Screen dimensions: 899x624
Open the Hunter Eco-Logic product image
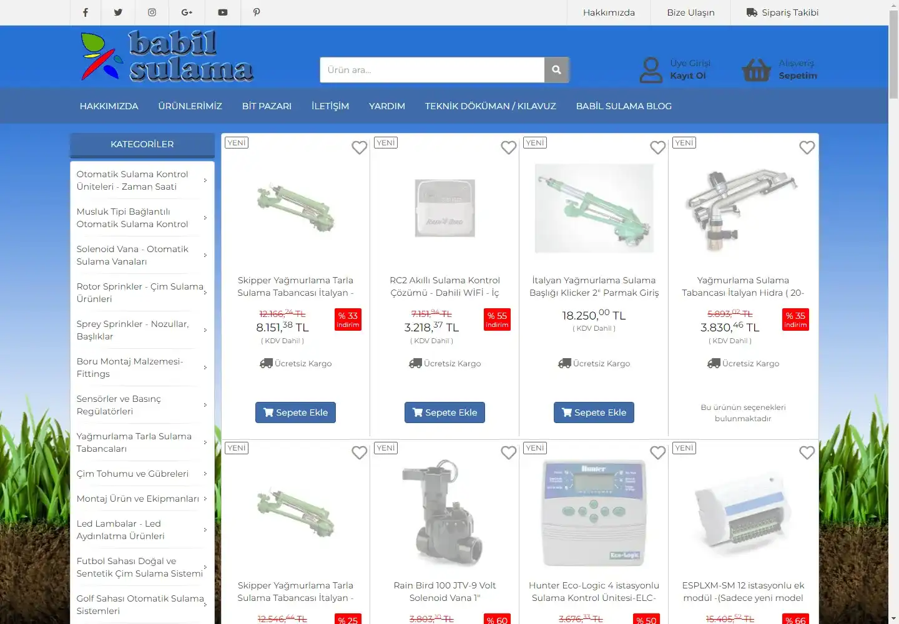(594, 513)
